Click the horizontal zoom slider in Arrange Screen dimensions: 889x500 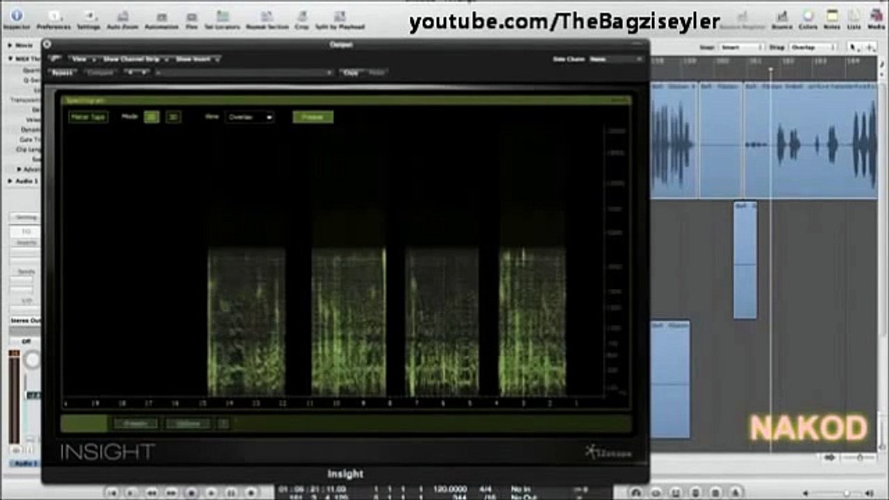tap(861, 458)
